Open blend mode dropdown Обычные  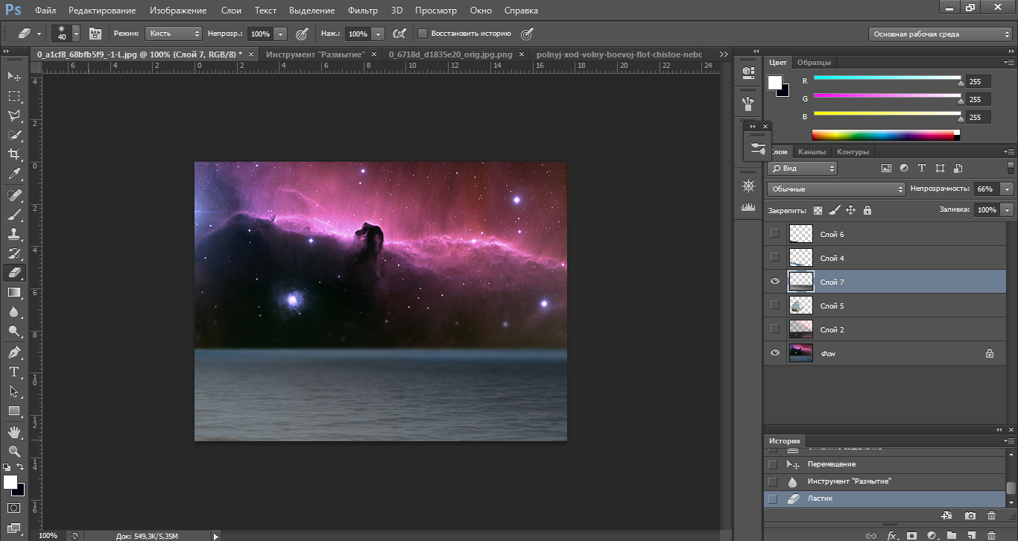836,189
